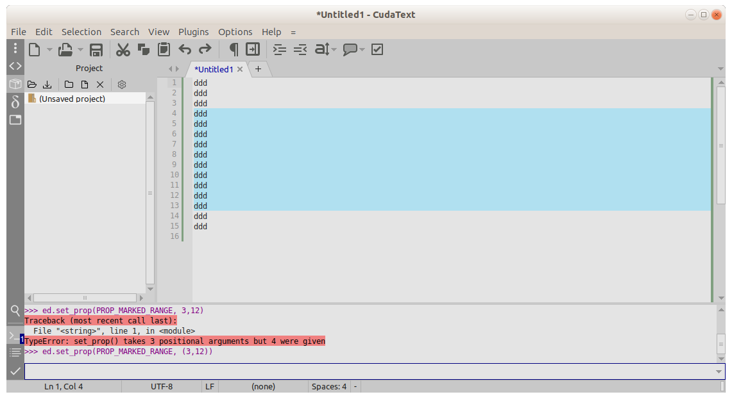Open the console input history dropdown
This screenshot has height=399, width=732.
[x=718, y=372]
